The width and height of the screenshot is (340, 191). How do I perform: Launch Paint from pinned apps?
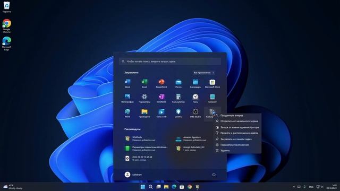[x=127, y=113]
